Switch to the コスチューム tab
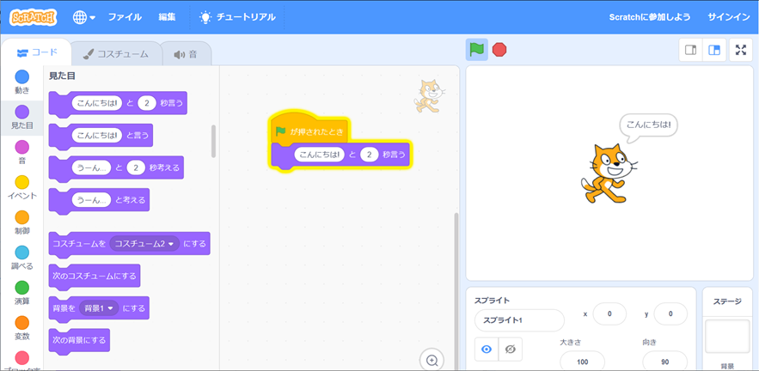The width and height of the screenshot is (759, 371). pyautogui.click(x=115, y=54)
